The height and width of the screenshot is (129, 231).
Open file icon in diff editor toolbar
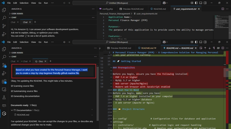pyautogui.click(x=201, y=48)
